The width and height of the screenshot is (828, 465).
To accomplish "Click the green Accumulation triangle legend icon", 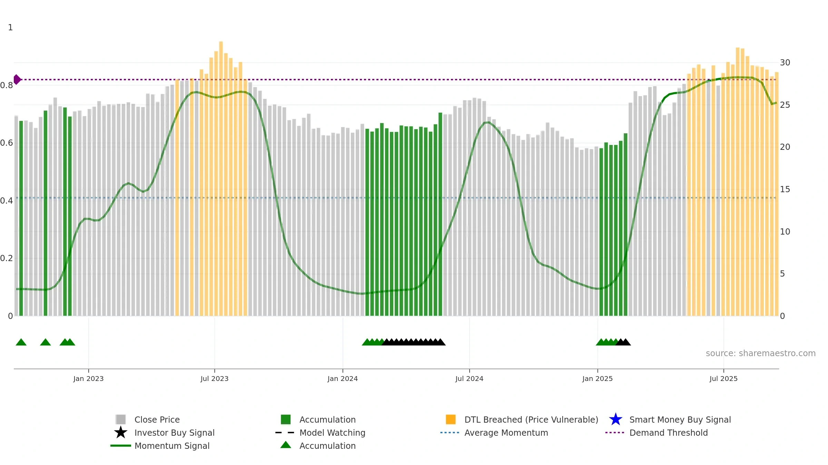I will pos(286,445).
